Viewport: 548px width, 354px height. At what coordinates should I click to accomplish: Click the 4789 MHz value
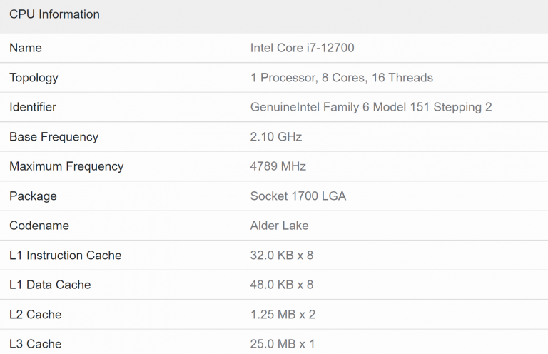pyautogui.click(x=278, y=166)
